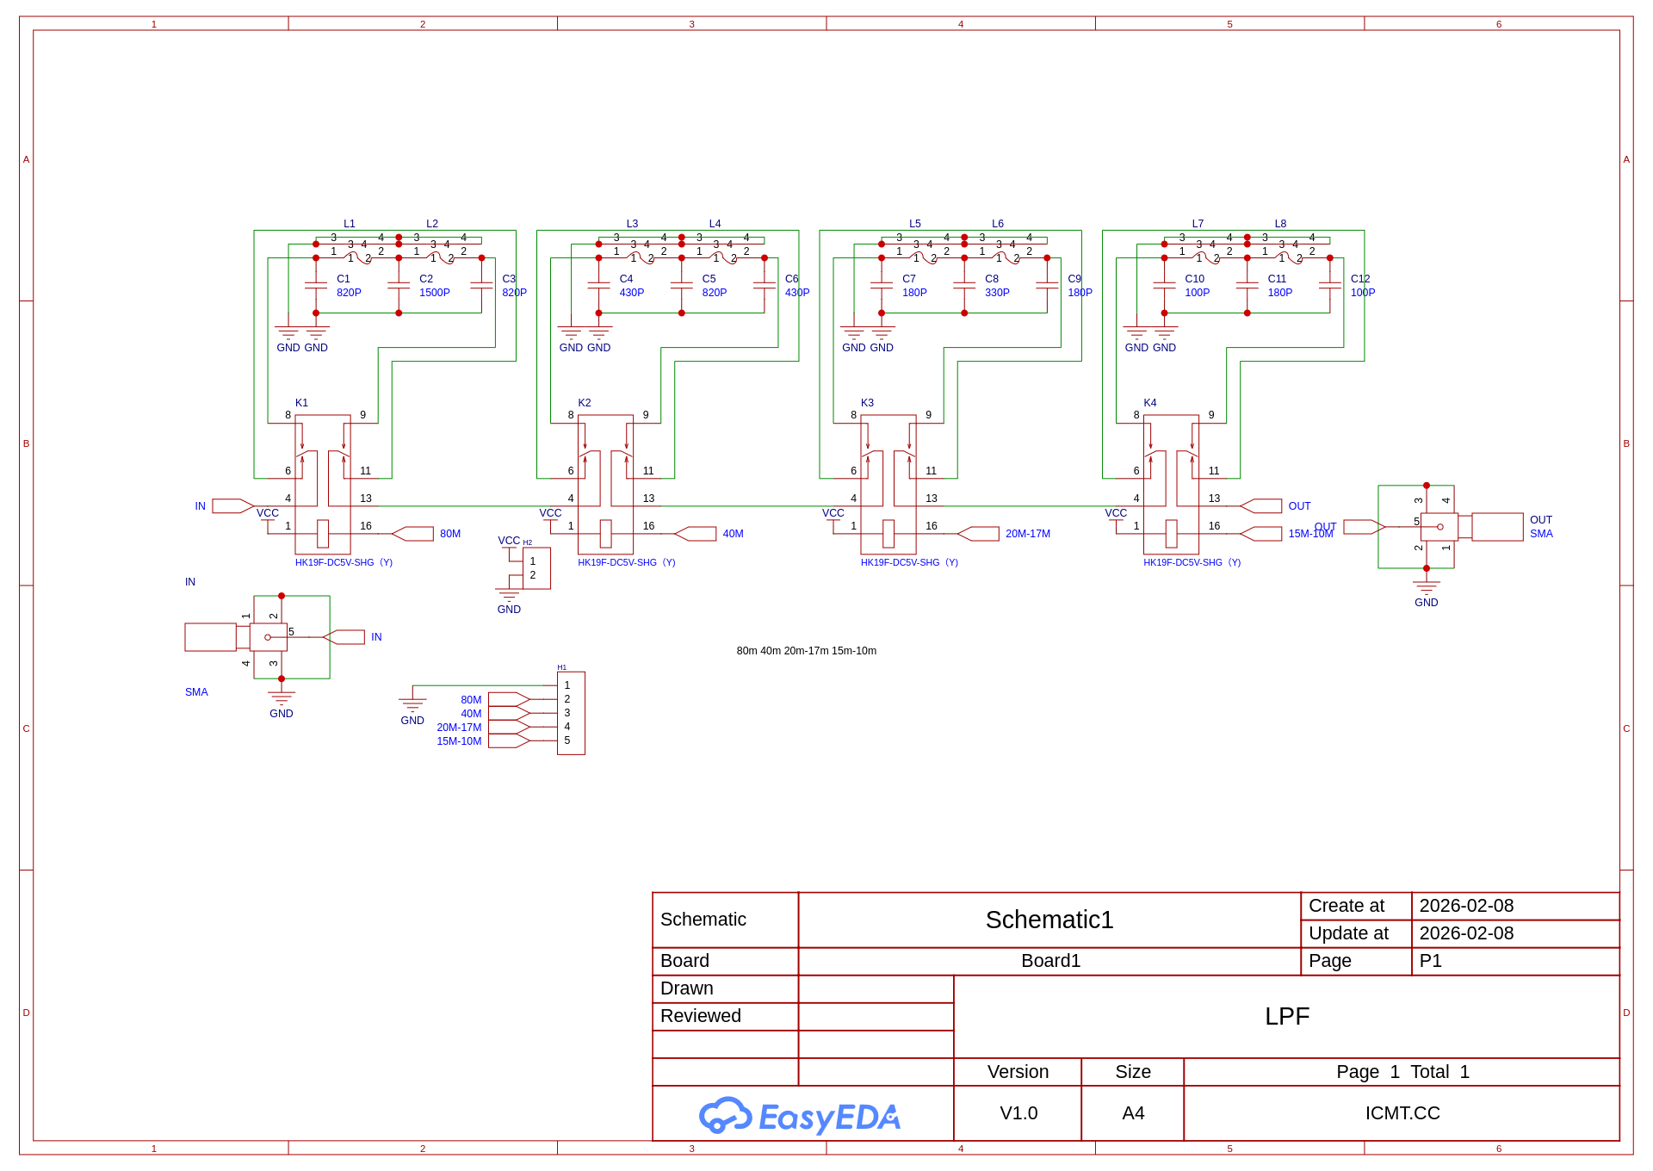
Task: Click the C1 820P capacitor symbol
Action: (x=316, y=285)
